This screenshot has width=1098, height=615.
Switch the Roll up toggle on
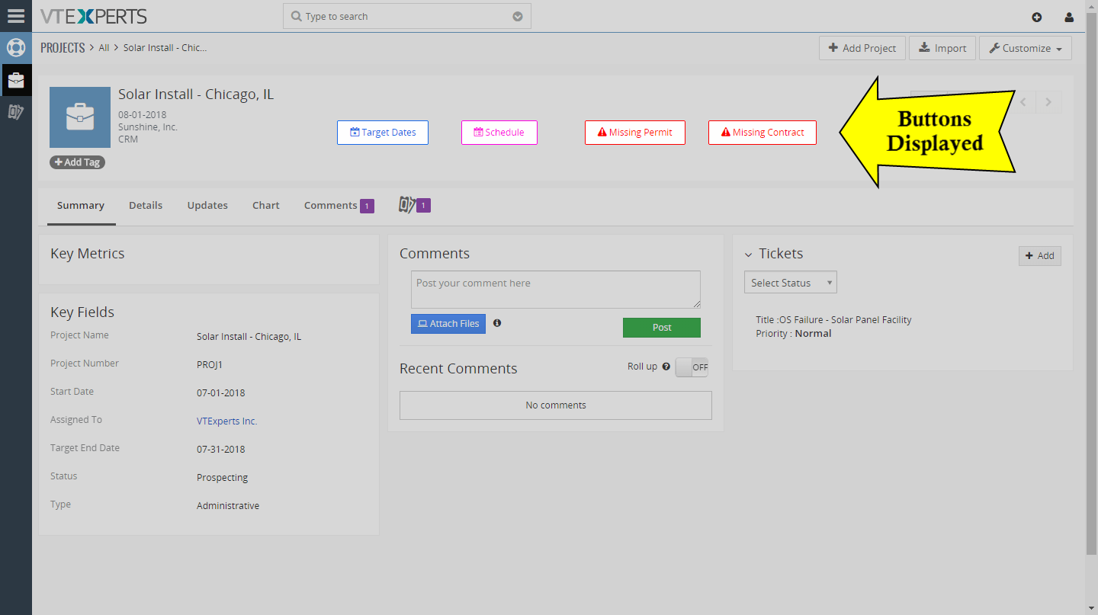point(691,367)
